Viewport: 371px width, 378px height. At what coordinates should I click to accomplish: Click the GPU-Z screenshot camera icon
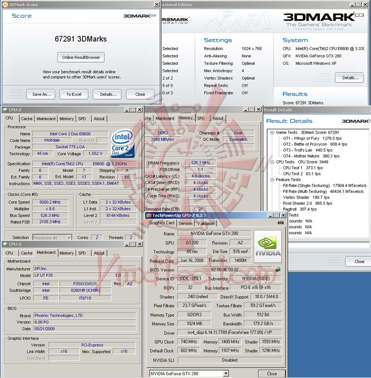(x=281, y=223)
